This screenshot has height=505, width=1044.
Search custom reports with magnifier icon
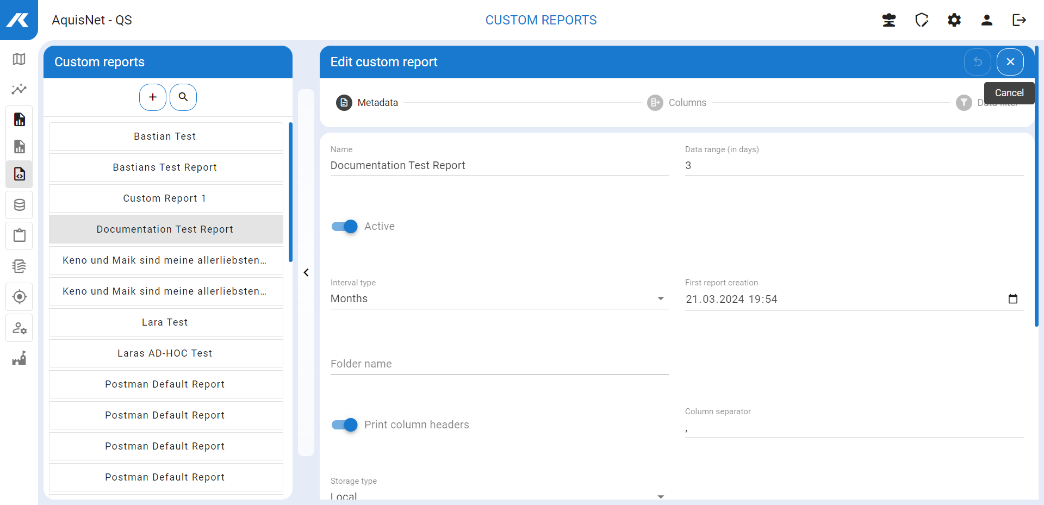(183, 97)
